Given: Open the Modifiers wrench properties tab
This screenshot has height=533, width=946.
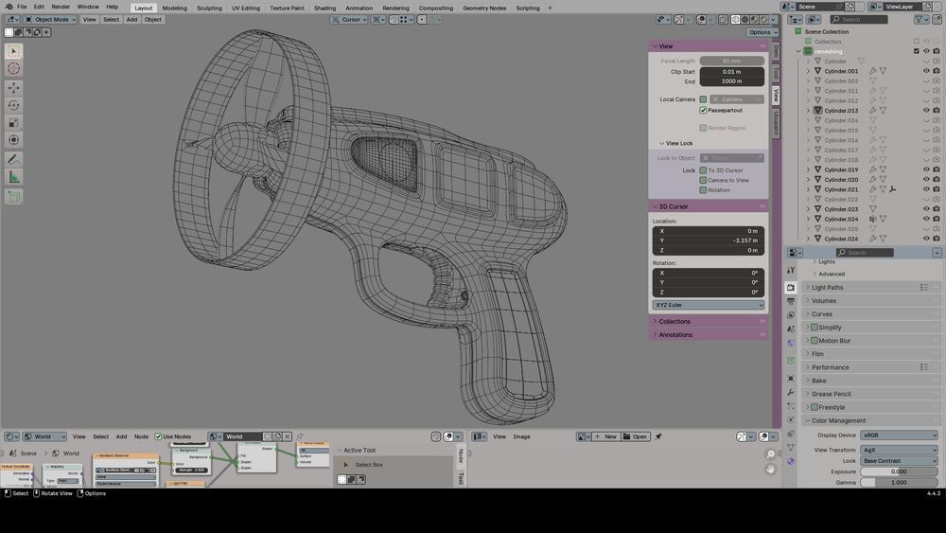Looking at the screenshot, I should tap(790, 392).
